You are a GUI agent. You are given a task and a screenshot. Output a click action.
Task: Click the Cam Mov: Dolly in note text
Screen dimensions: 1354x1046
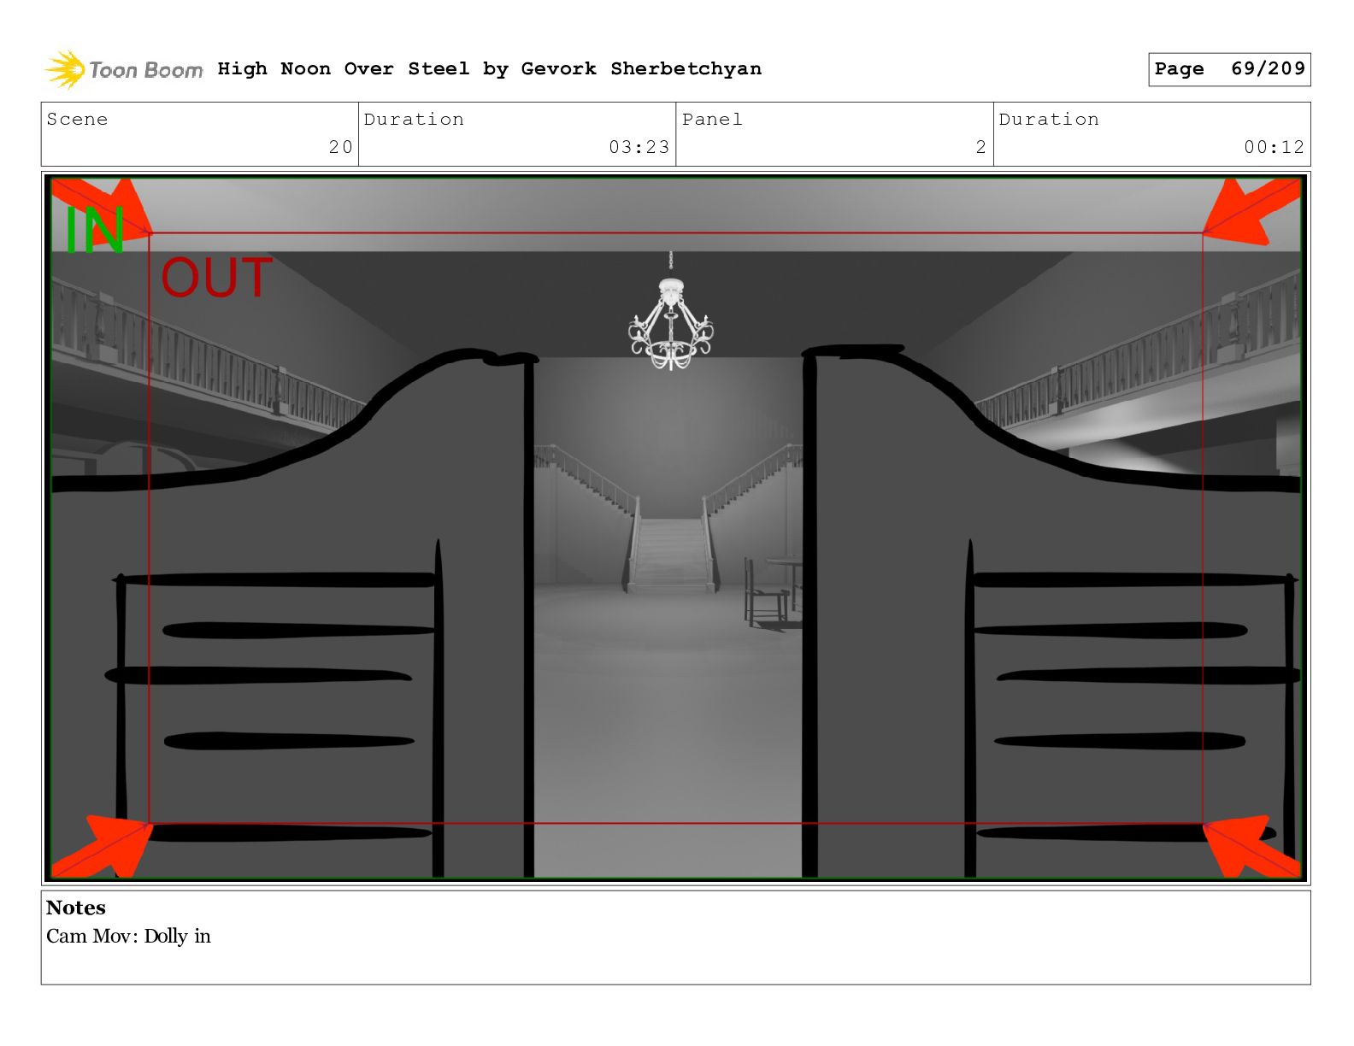[x=128, y=936]
